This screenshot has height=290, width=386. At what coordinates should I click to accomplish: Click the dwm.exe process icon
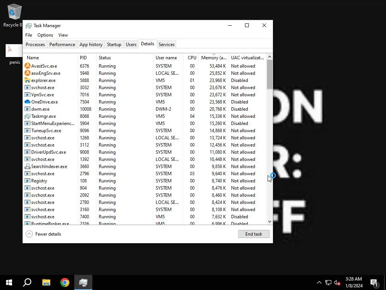point(27,109)
